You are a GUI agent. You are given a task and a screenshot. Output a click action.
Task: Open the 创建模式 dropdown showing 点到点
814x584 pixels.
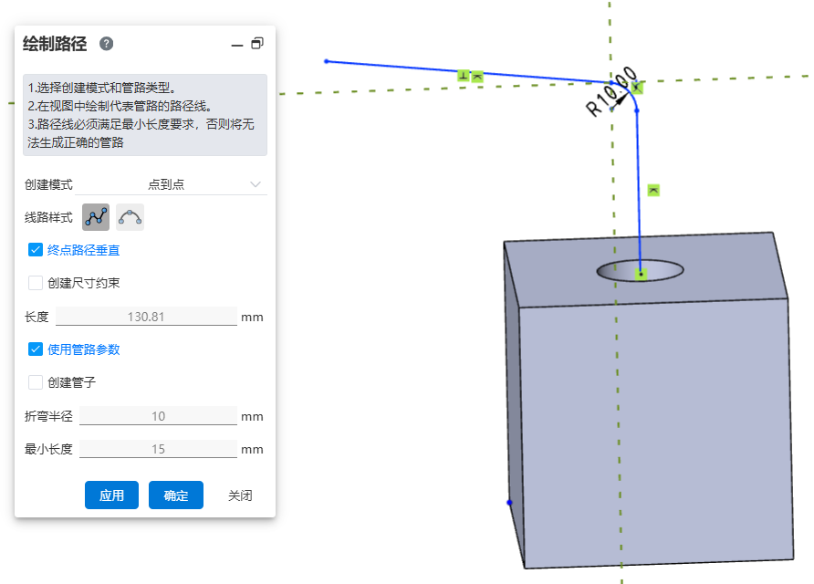pyautogui.click(x=205, y=184)
